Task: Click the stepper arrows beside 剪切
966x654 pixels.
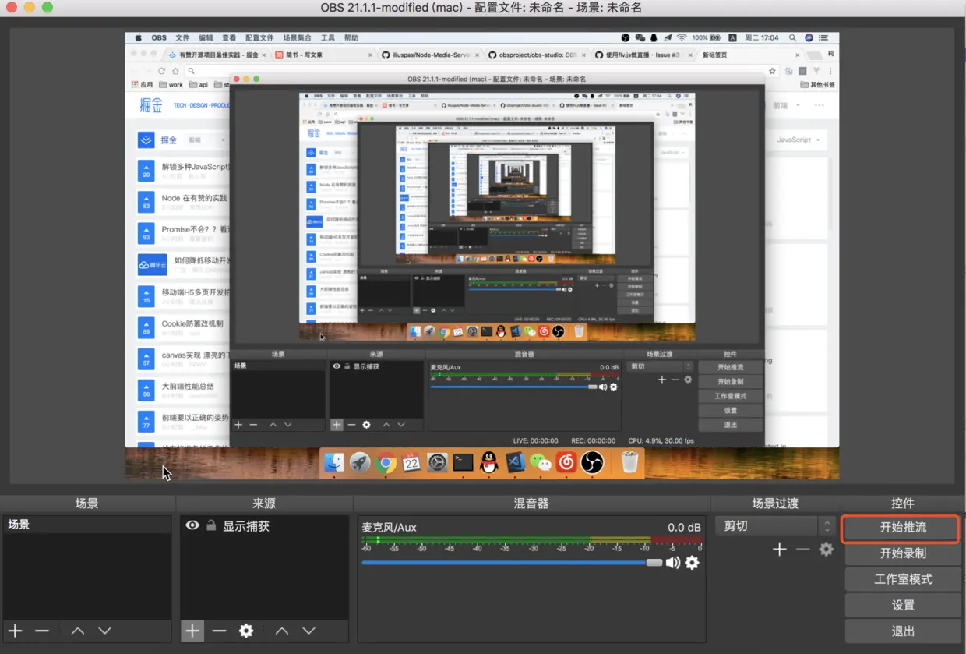Action: pos(828,526)
